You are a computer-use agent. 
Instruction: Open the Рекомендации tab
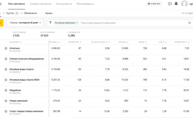85,4
